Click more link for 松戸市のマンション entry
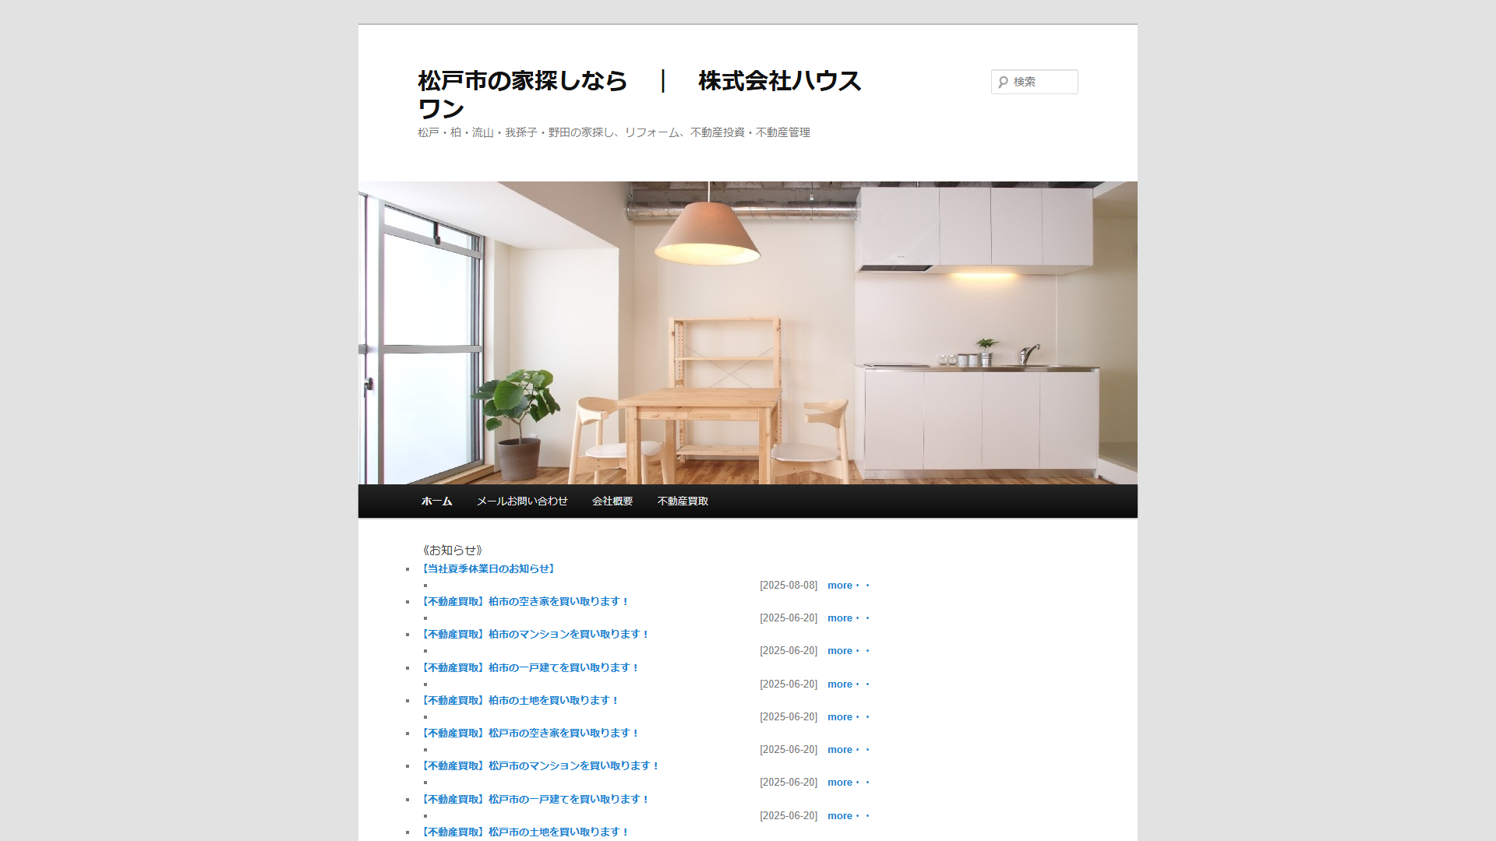 tap(849, 783)
